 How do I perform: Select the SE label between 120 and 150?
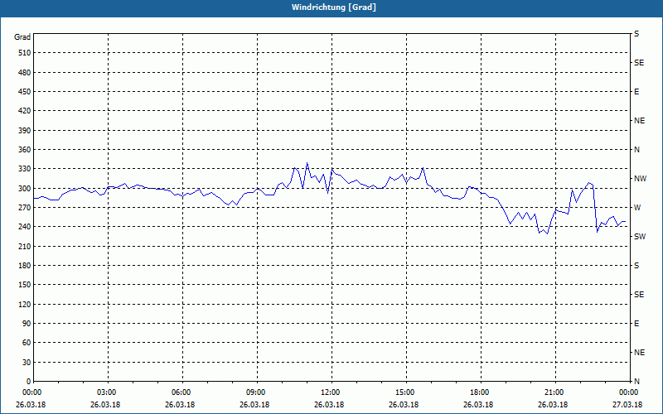pyautogui.click(x=639, y=295)
